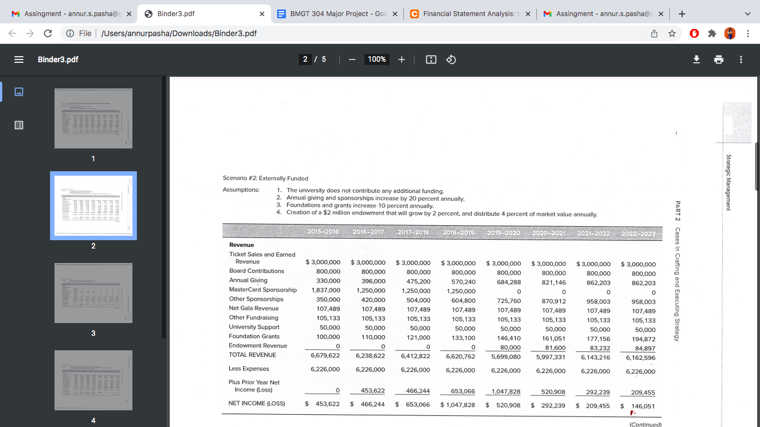Open the Chrome profile avatar menu
The height and width of the screenshot is (427, 760).
729,33
